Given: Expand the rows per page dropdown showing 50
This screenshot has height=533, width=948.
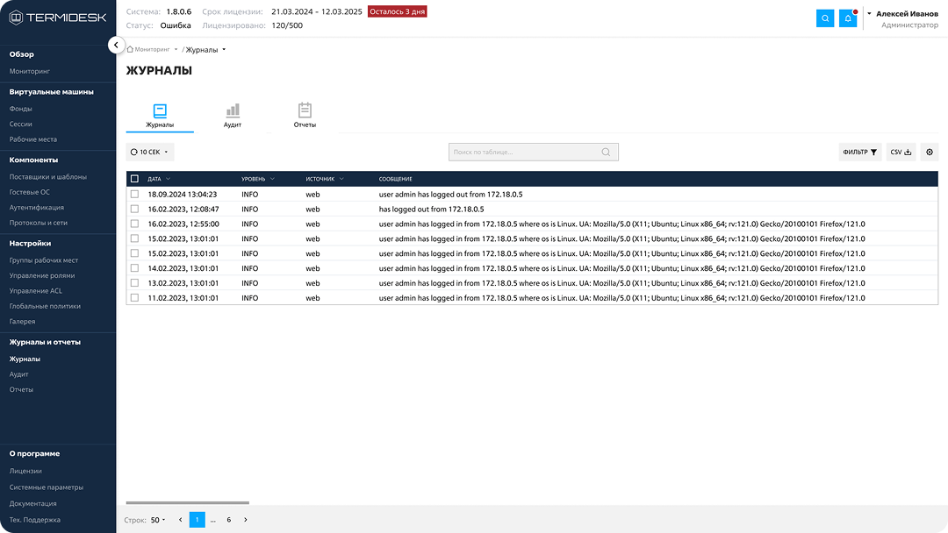Looking at the screenshot, I should tap(157, 520).
